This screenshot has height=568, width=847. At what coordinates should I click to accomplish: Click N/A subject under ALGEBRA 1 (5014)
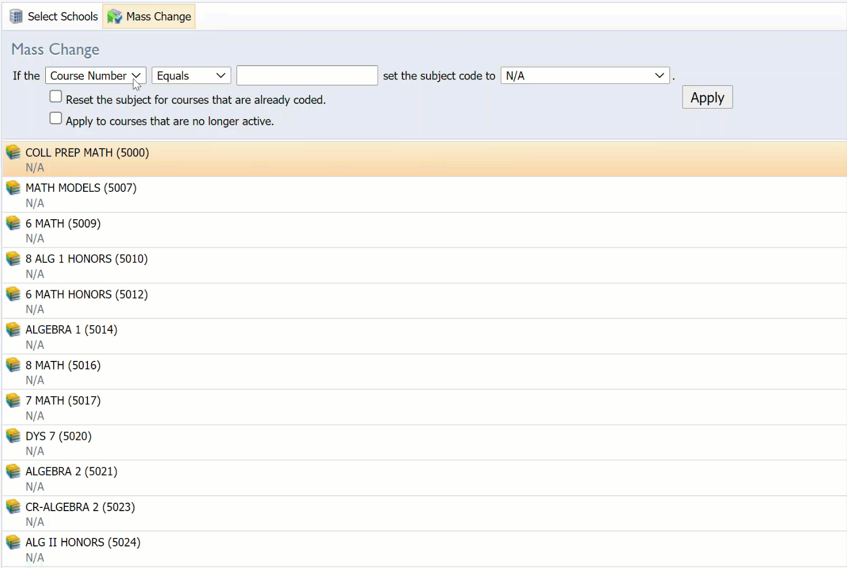[x=35, y=345]
